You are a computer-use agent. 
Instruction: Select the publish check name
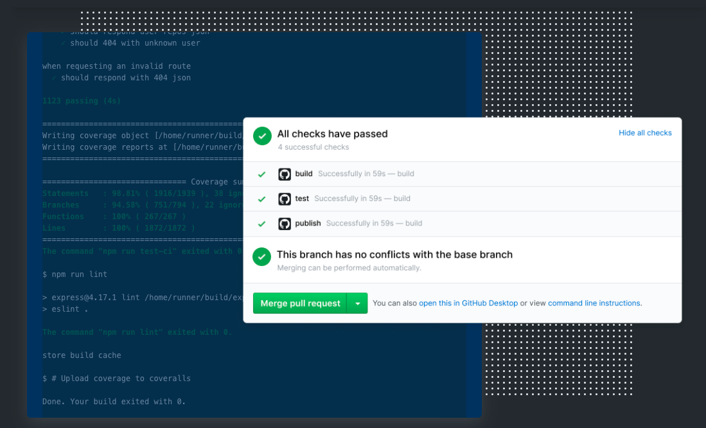point(308,224)
